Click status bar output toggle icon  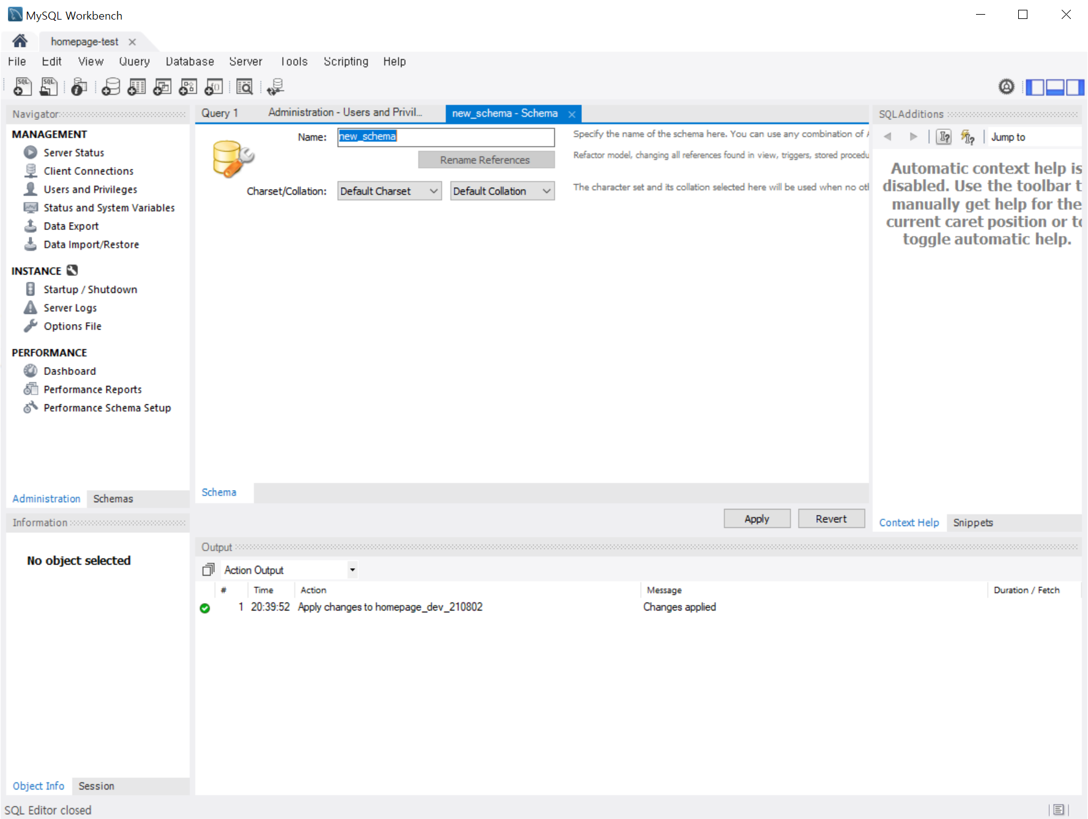click(x=1059, y=809)
